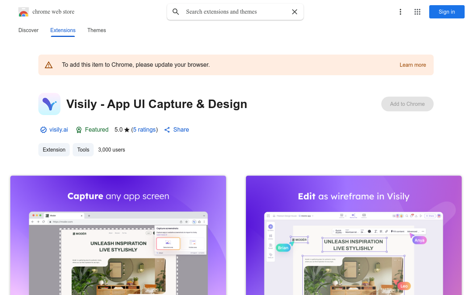Select the Tools category chip
Image resolution: width=472 pixels, height=295 pixels.
83,150
